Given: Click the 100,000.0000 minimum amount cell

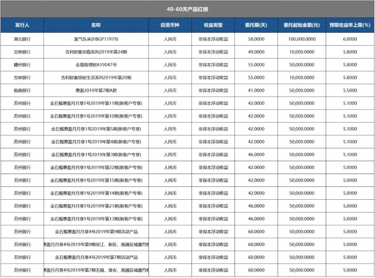Looking at the screenshot, I should click(302, 39).
